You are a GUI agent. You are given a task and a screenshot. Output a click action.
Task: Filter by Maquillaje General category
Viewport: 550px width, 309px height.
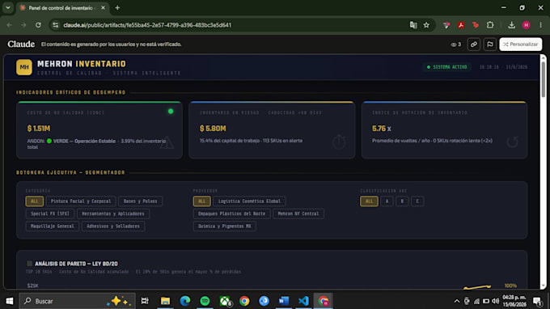(53, 226)
